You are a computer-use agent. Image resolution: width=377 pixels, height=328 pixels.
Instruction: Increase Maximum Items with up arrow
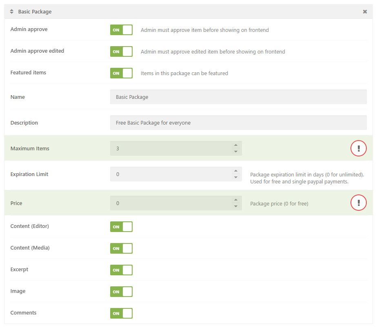236,145
